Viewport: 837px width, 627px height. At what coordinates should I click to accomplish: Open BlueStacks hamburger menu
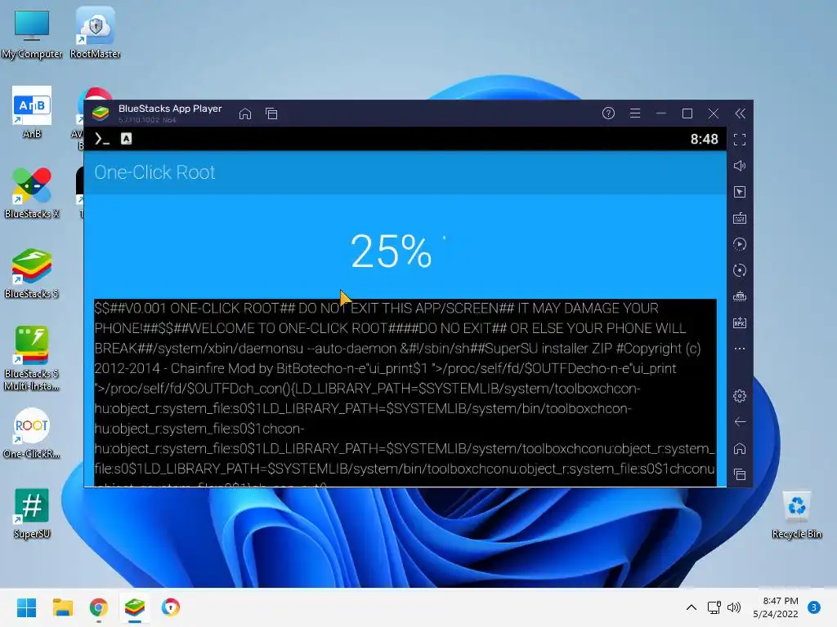pyautogui.click(x=634, y=113)
